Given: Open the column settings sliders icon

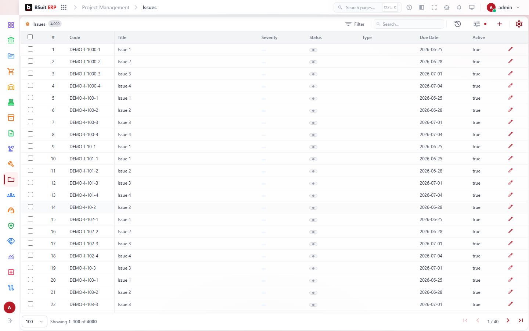Looking at the screenshot, I should point(477,24).
